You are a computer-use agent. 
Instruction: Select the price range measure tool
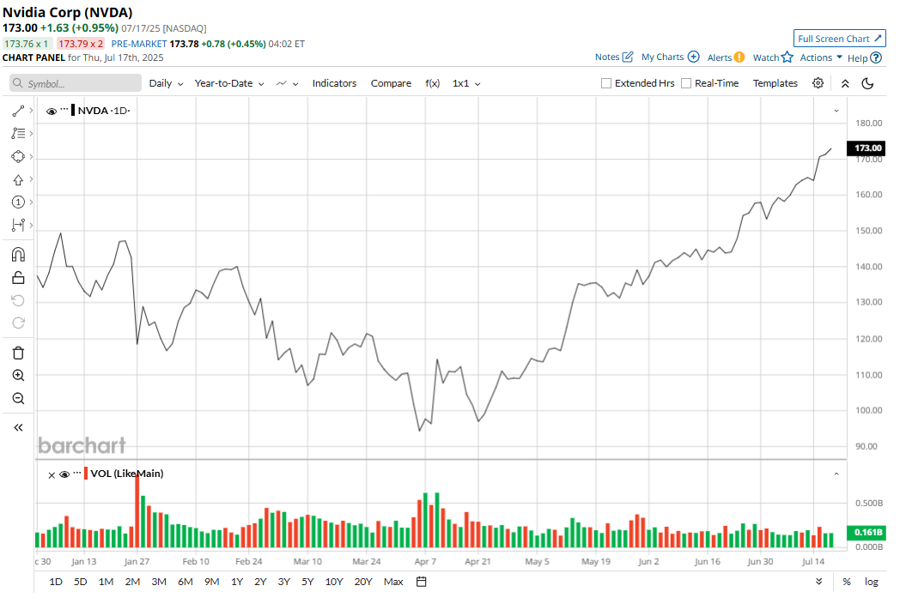point(18,225)
